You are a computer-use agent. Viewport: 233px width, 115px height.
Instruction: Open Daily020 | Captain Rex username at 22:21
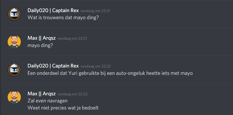coord(53,11)
